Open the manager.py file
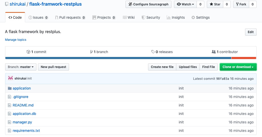The height and width of the screenshot is (137, 262). click(x=22, y=122)
